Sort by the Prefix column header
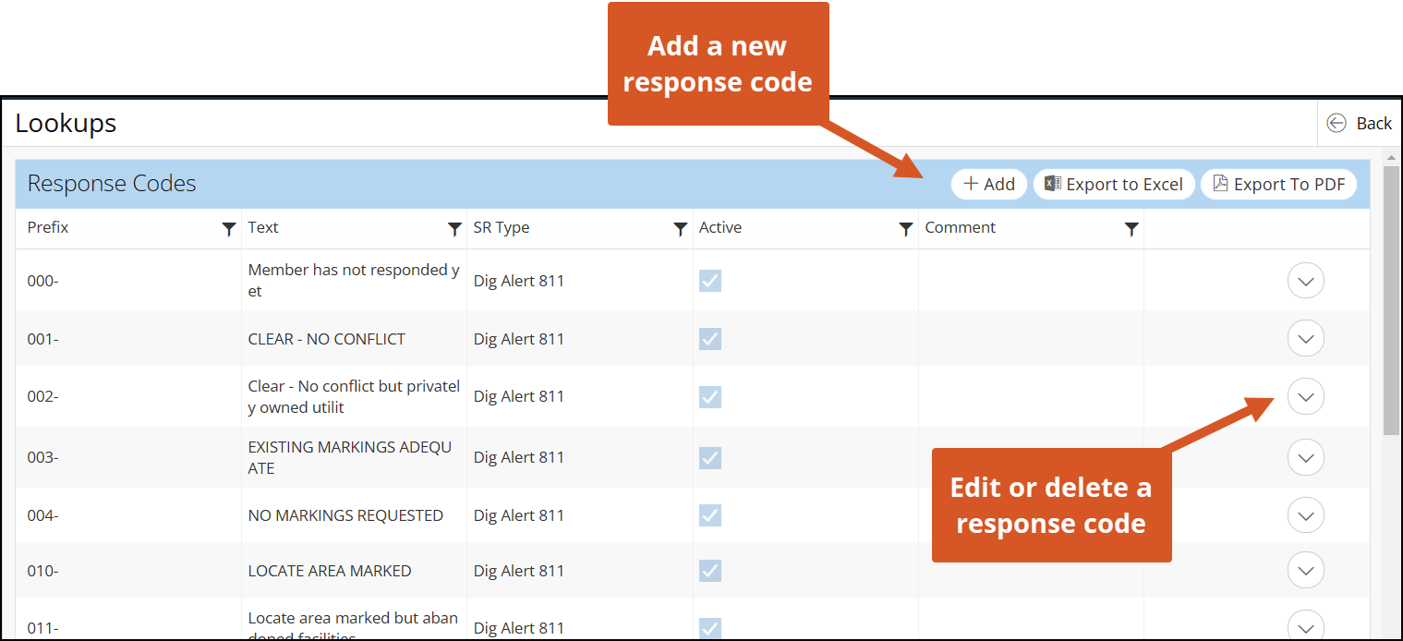 pyautogui.click(x=48, y=228)
